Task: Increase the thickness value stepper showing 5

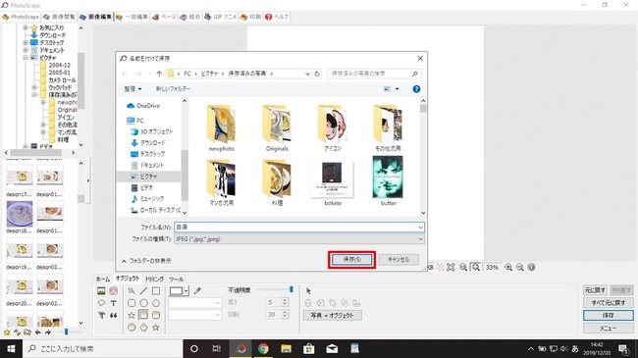Action: [x=285, y=300]
